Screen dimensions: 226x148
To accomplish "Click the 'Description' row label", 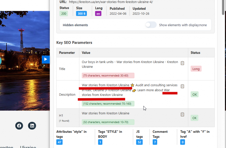I will coord(67,95).
